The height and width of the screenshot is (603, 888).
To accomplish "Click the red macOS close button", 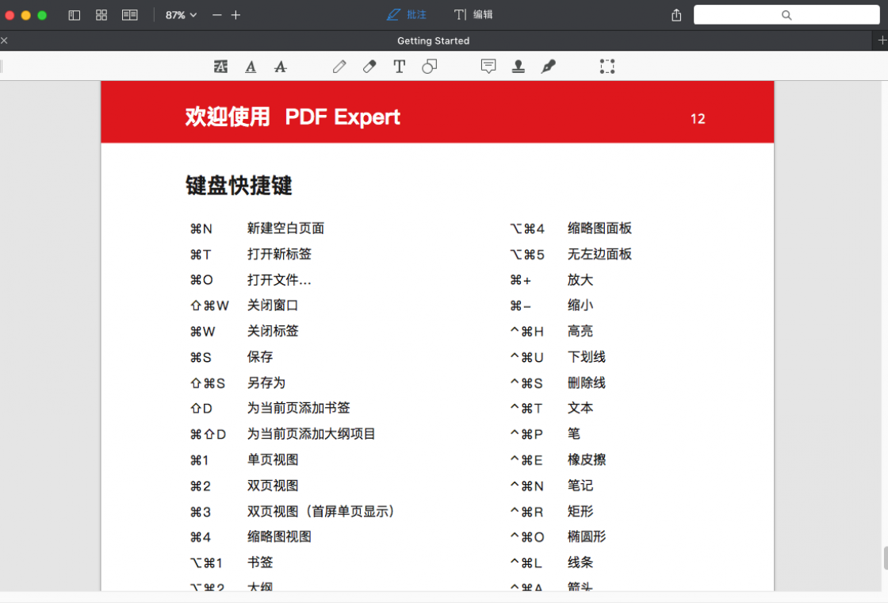I will click(x=10, y=15).
